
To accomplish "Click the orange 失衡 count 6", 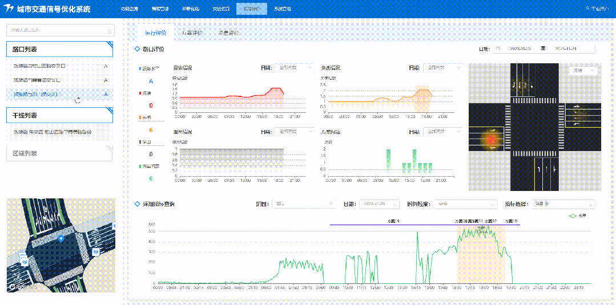I will (x=151, y=130).
